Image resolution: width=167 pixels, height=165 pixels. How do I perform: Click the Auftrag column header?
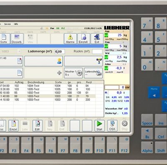pos(20,82)
